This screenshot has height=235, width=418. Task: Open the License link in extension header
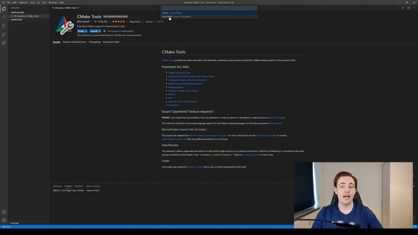click(x=149, y=22)
